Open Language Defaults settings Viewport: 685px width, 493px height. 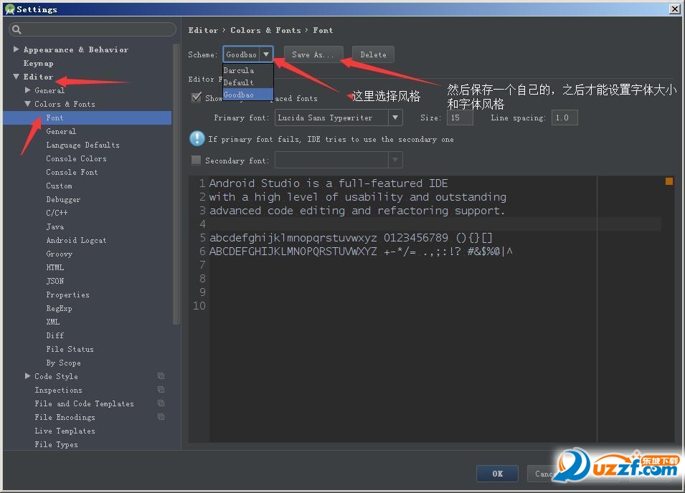point(82,145)
